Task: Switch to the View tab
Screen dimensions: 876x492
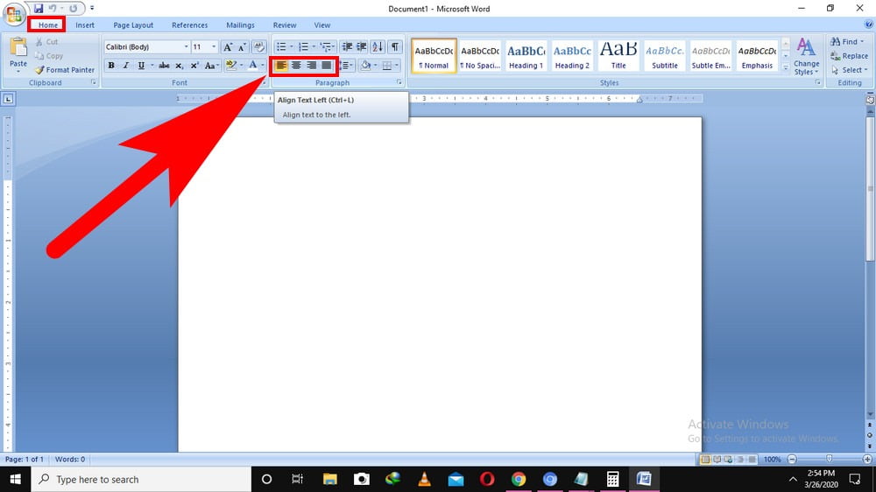Action: click(x=321, y=25)
